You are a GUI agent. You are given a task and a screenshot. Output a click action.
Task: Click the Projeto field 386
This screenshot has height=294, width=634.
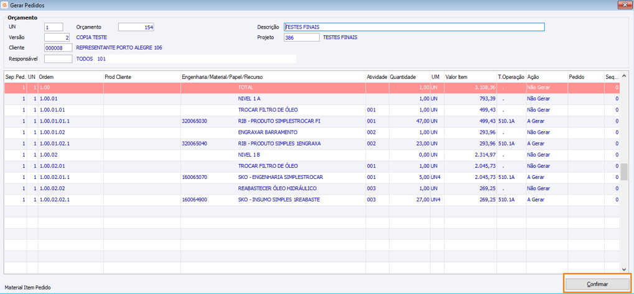tap(302, 37)
